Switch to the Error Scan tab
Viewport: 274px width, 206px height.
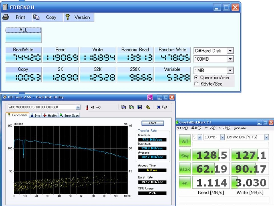click(x=69, y=115)
